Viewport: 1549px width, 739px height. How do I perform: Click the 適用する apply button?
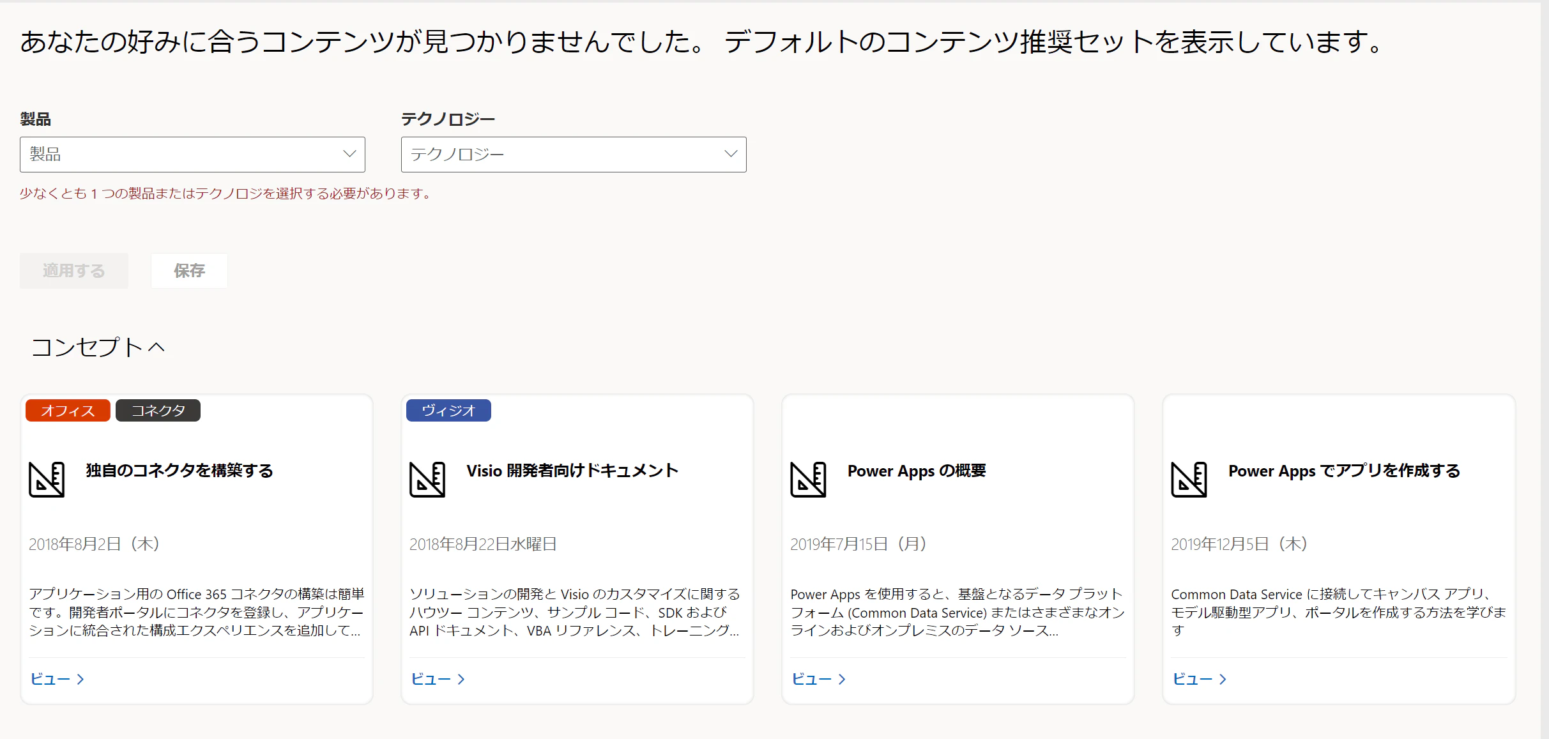coord(74,271)
